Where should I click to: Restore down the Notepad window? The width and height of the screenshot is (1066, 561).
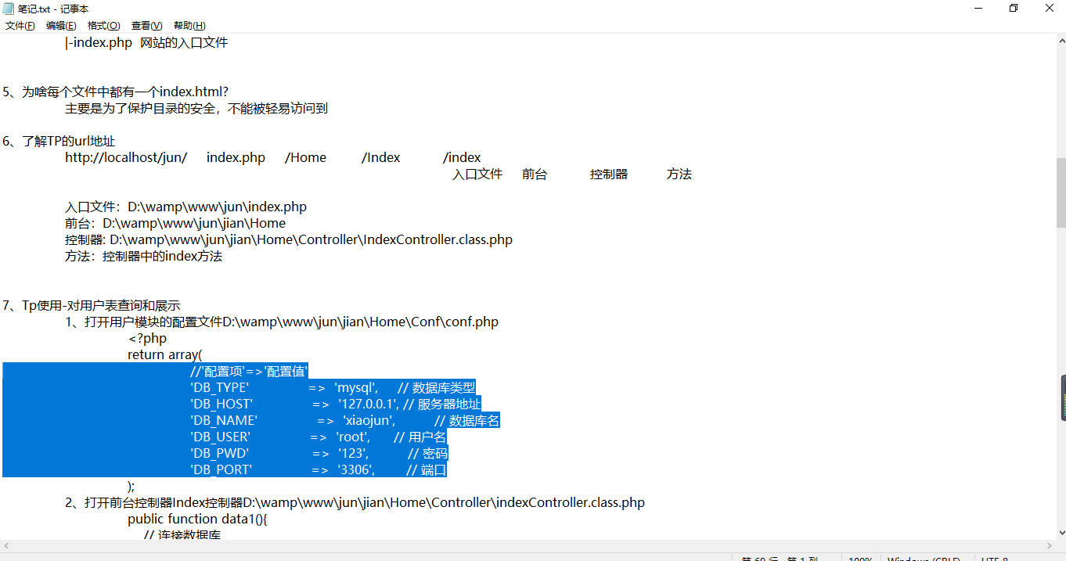(1014, 9)
